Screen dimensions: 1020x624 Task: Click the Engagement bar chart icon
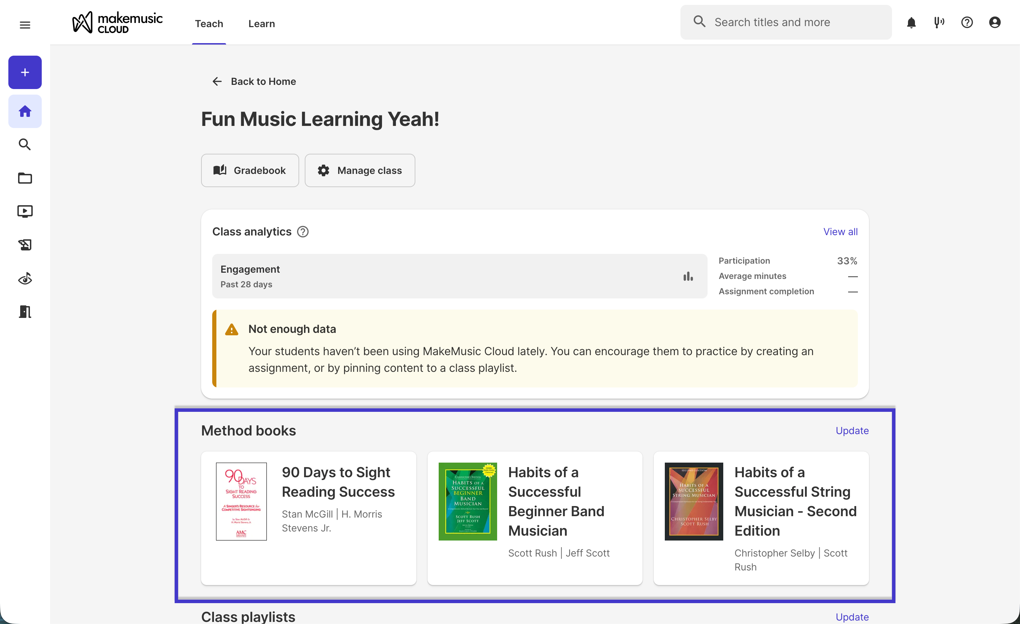[688, 277]
